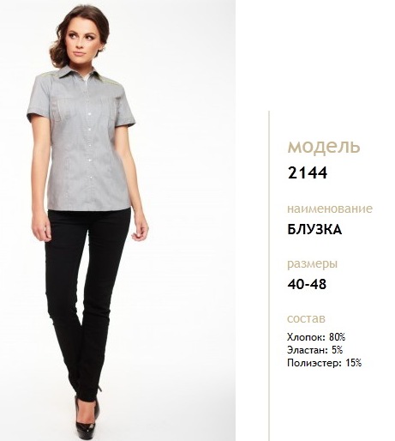395x441 pixels.
Task: Click the product name БЛУЗКА
Action: pyautogui.click(x=314, y=229)
